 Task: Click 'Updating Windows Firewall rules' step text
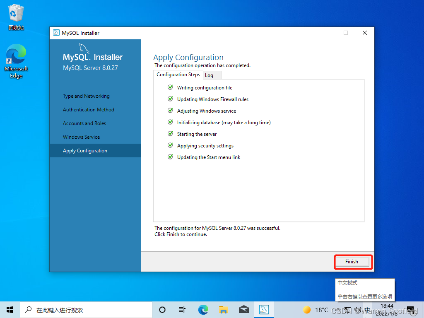(x=213, y=99)
